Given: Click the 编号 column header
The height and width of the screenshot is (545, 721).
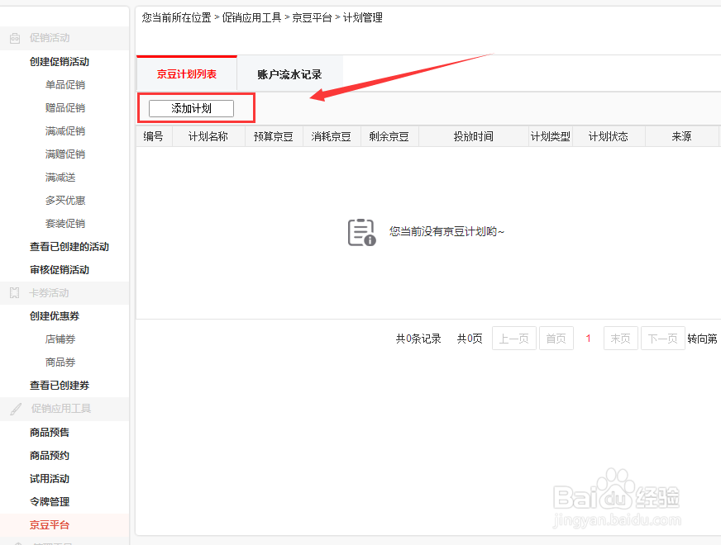Looking at the screenshot, I should [154, 136].
